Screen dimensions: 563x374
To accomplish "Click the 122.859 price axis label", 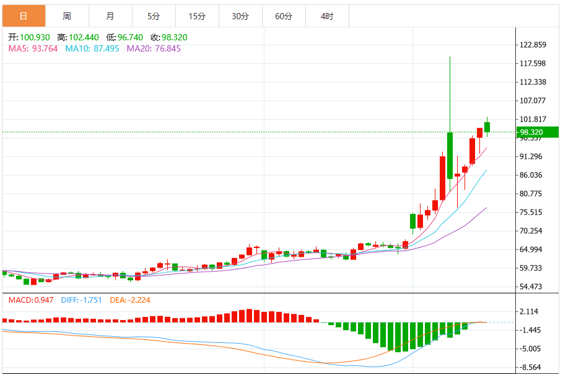I will click(x=533, y=45).
